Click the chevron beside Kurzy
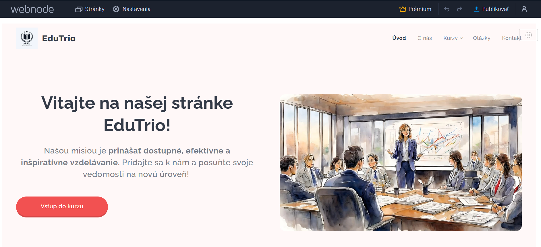The image size is (541, 247). (x=461, y=38)
